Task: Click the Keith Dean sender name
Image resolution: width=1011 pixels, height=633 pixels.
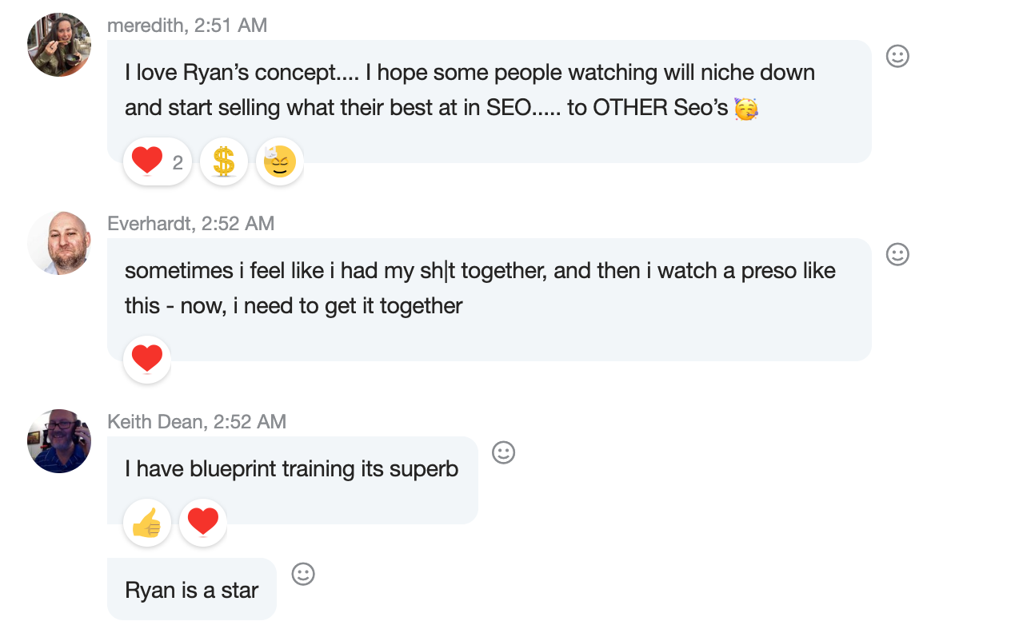Action: (155, 422)
